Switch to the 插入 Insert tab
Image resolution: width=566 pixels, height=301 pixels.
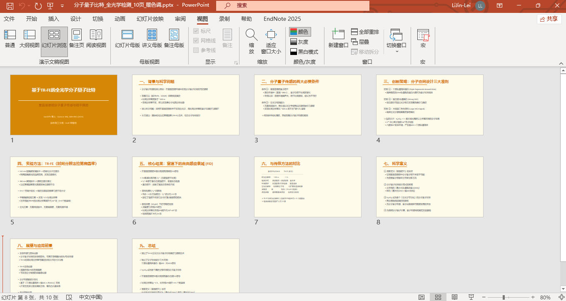click(53, 19)
